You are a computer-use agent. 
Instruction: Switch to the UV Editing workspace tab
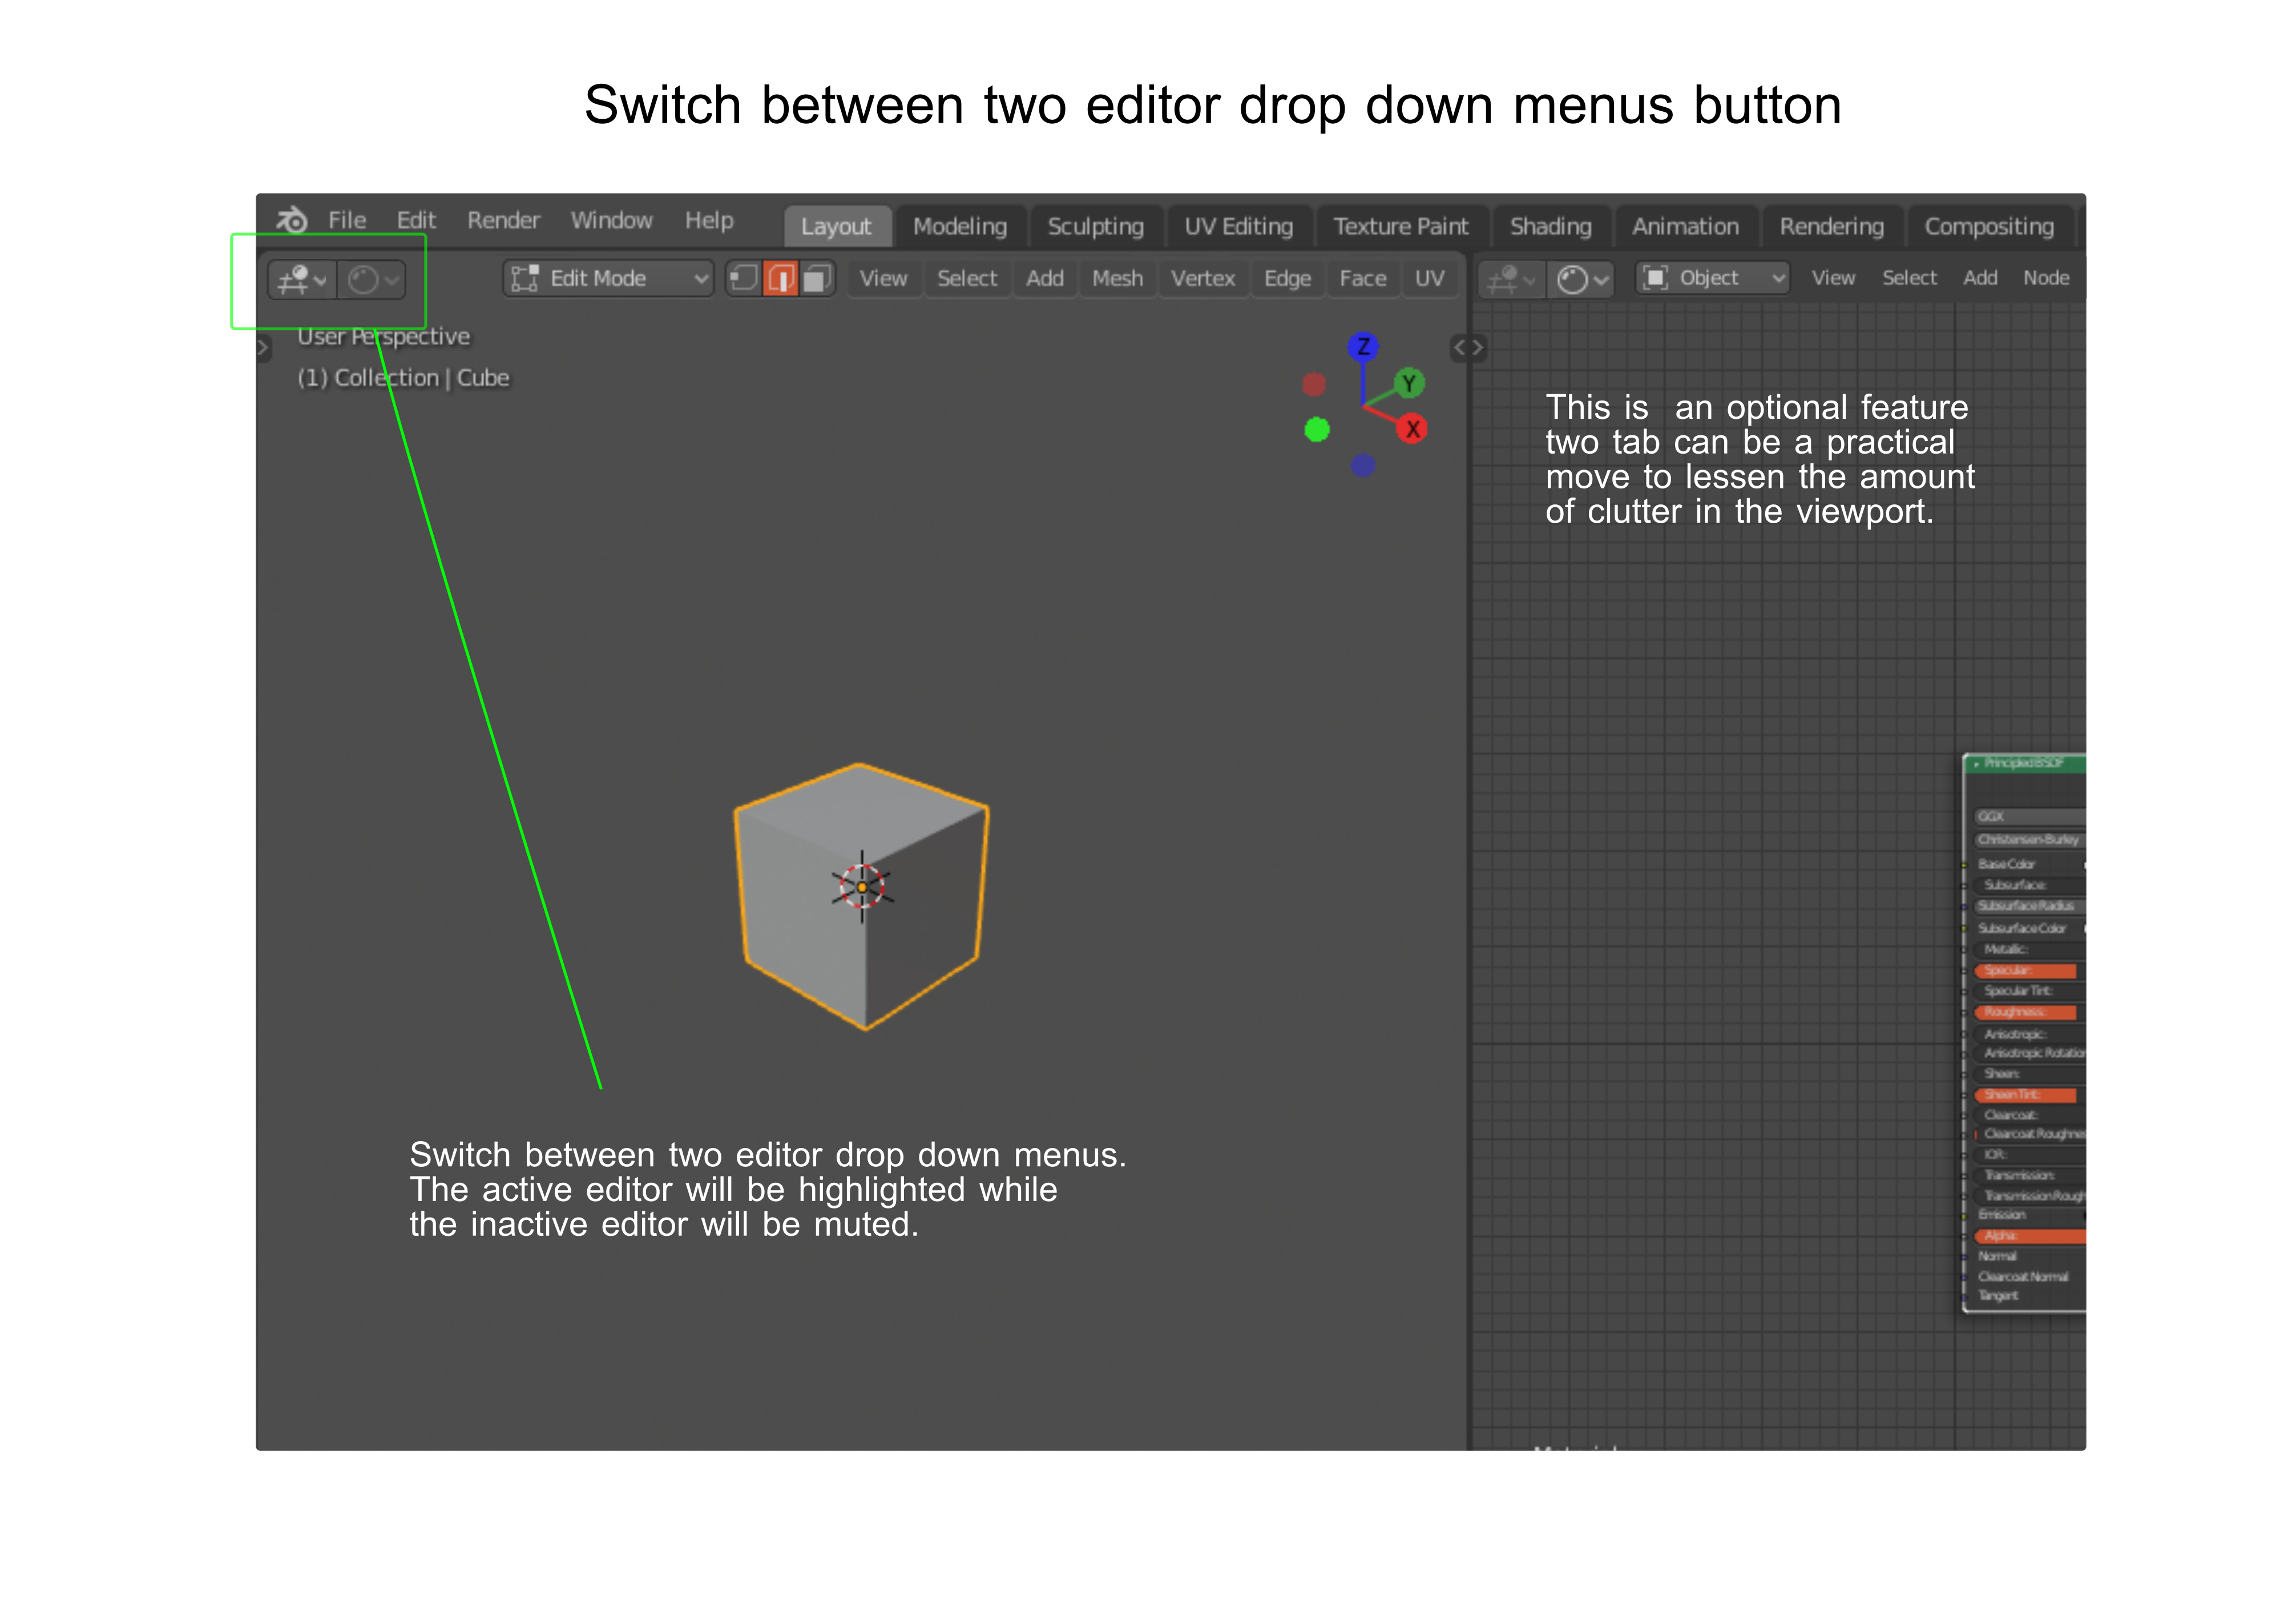click(x=1239, y=227)
